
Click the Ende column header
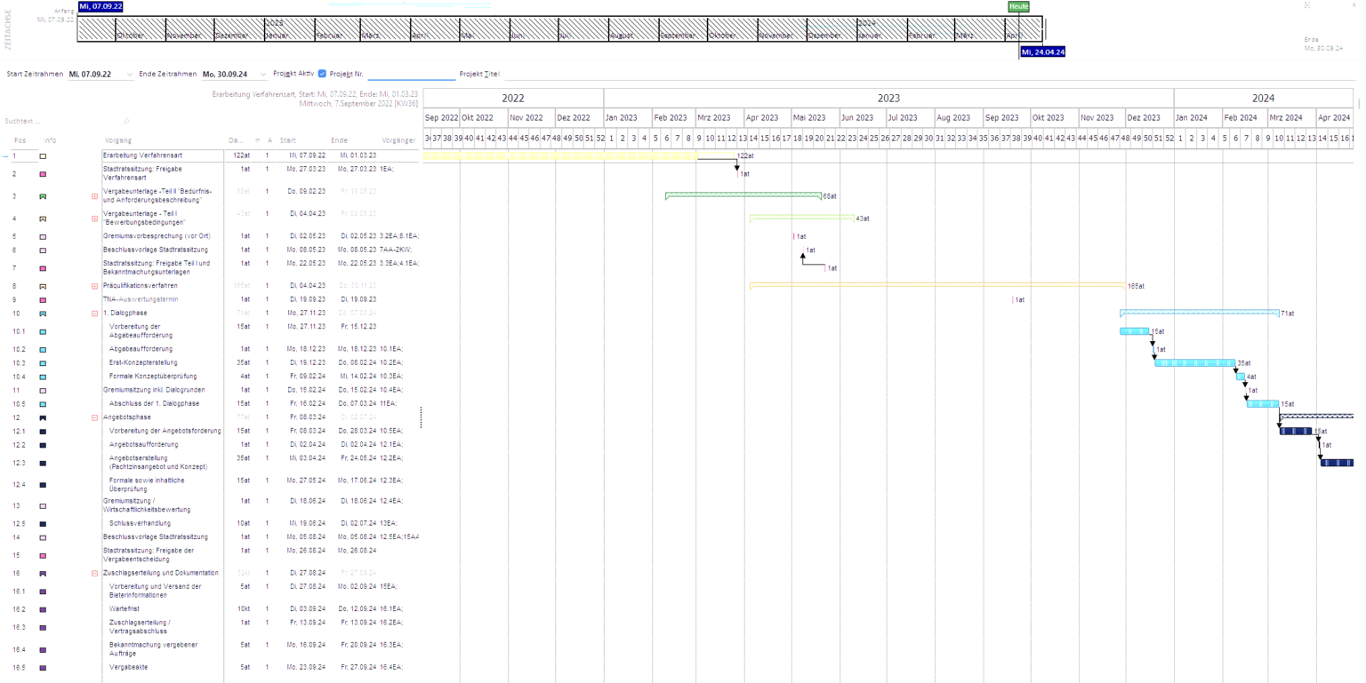pyautogui.click(x=340, y=140)
